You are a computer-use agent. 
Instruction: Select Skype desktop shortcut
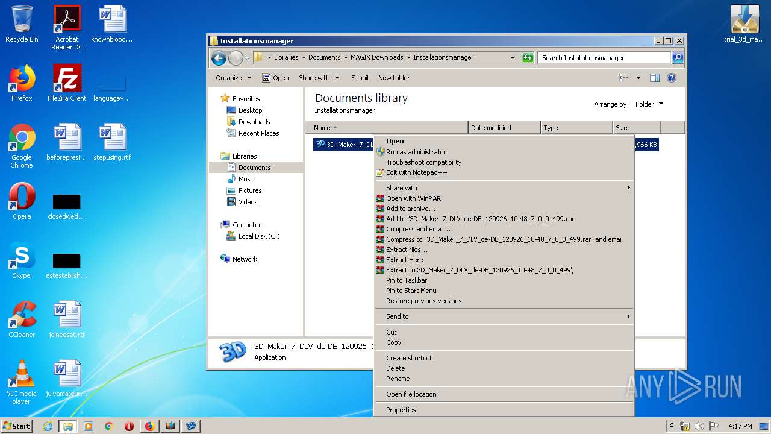point(22,260)
